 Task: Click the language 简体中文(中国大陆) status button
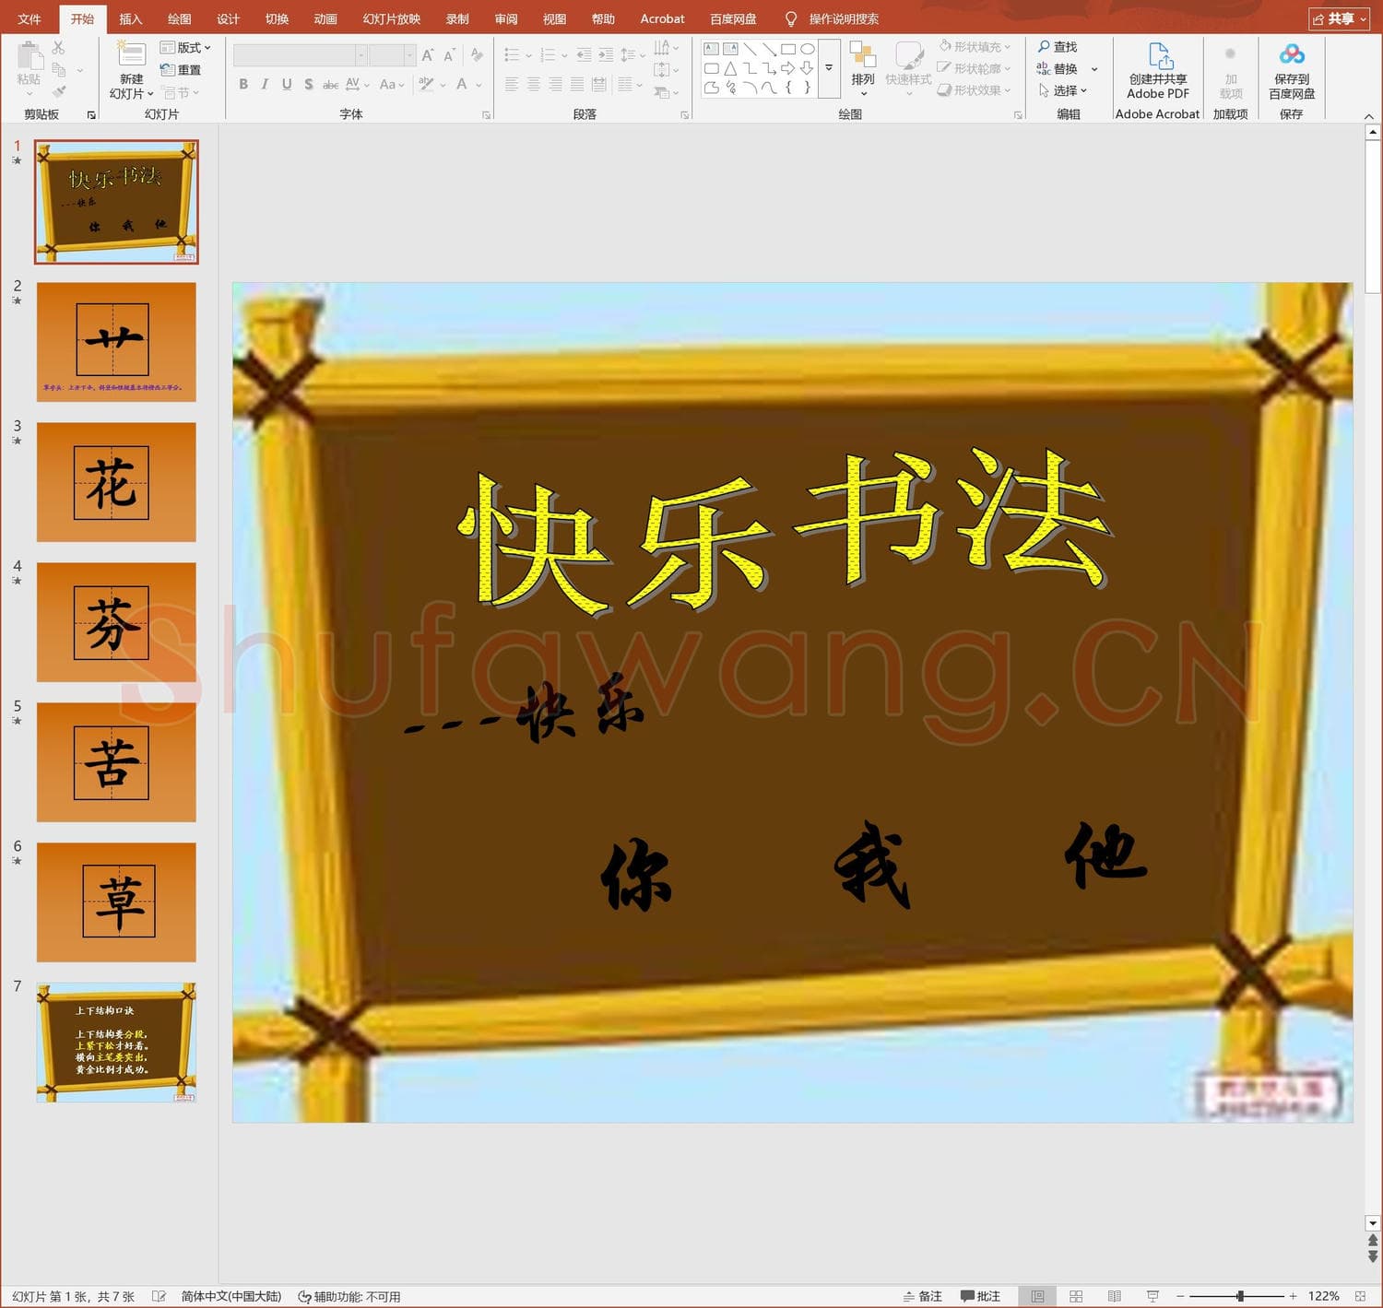click(231, 1296)
